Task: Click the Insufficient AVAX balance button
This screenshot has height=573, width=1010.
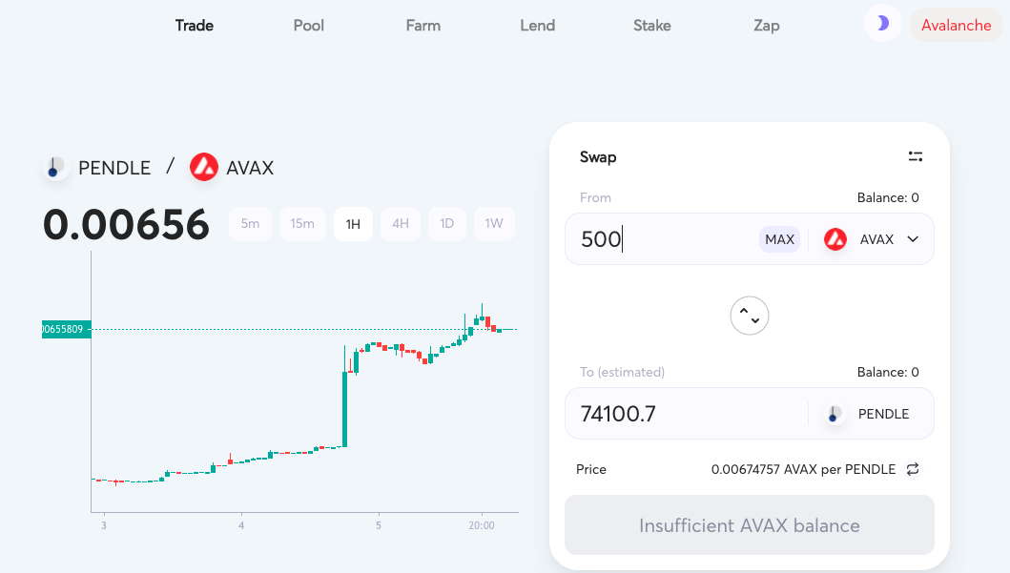Action: pyautogui.click(x=749, y=525)
